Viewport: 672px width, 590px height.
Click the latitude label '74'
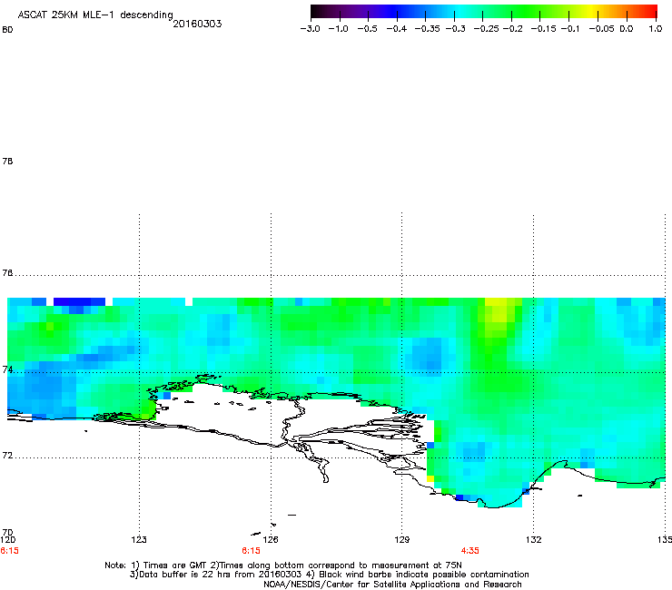point(7,369)
